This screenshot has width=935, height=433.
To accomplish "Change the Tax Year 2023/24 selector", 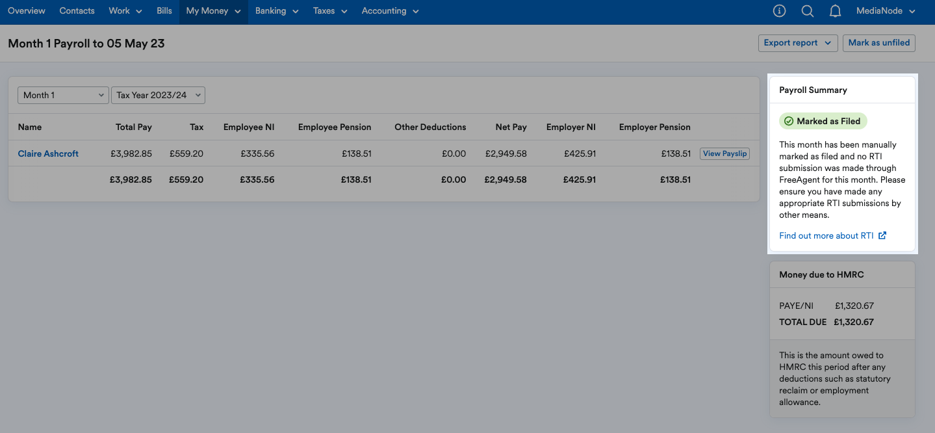I will [x=158, y=95].
